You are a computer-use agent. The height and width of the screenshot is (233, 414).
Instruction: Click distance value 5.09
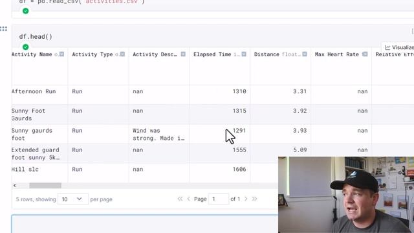(x=300, y=150)
